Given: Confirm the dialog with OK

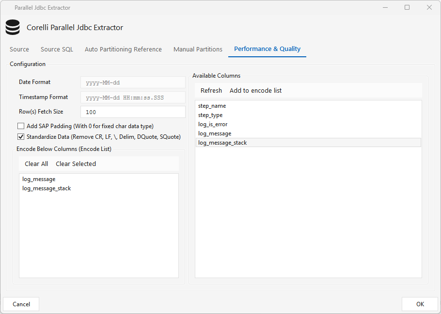Looking at the screenshot, I should pyautogui.click(x=420, y=304).
